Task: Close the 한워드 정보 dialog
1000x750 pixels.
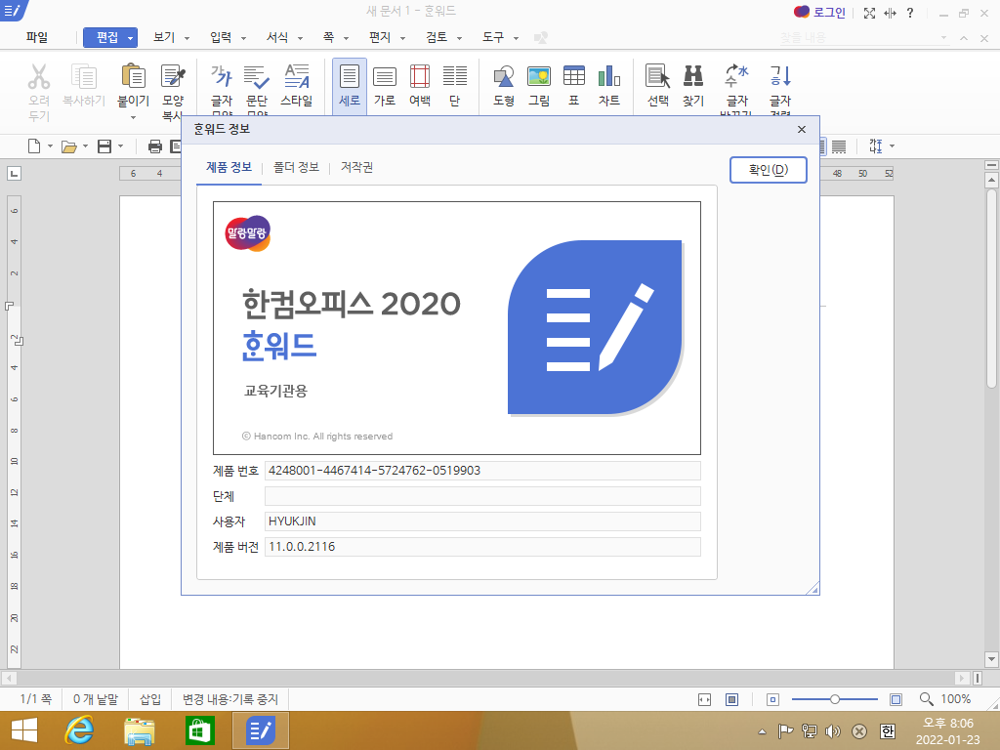Action: [802, 130]
